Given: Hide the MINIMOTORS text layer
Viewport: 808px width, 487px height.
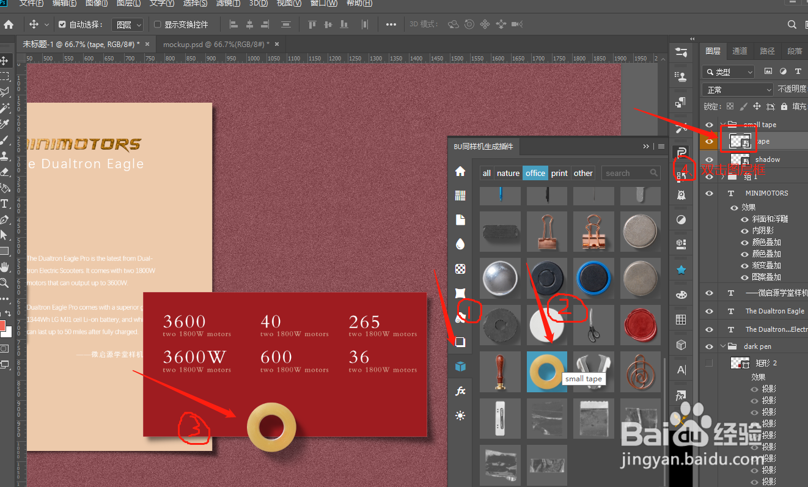Looking at the screenshot, I should (709, 193).
